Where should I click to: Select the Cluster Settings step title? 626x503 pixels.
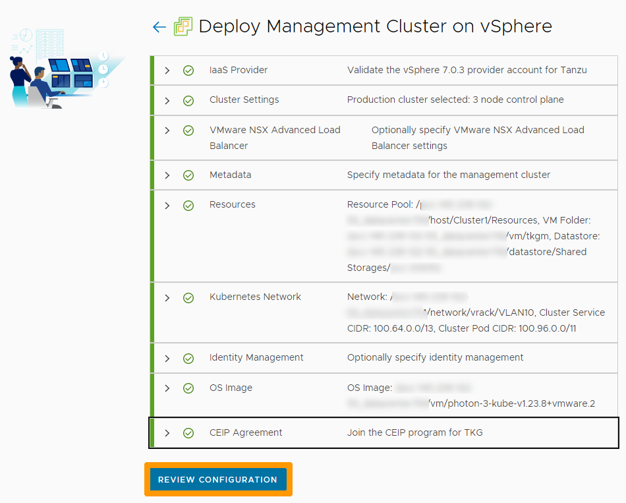[244, 100]
